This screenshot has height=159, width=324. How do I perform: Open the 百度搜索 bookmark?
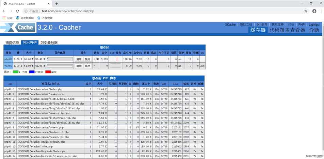[x=45, y=18]
